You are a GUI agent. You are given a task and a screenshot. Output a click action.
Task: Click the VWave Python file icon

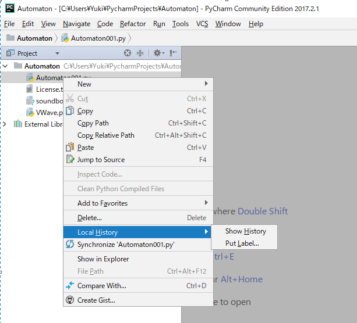[30, 112]
